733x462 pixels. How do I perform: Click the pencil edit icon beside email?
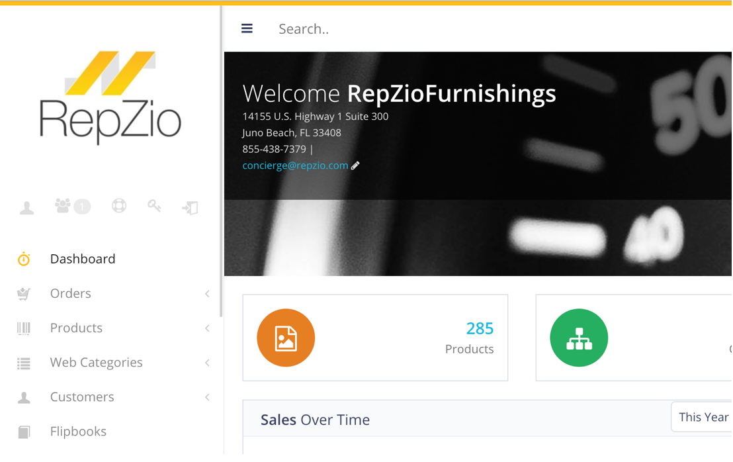click(x=355, y=165)
